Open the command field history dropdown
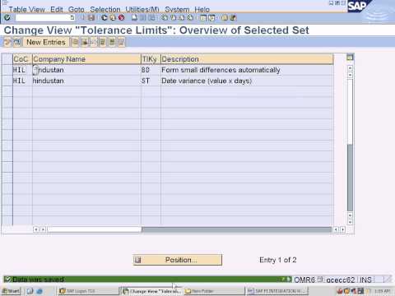Image resolution: width=395 pixels, height=296 pixels. (x=72, y=18)
